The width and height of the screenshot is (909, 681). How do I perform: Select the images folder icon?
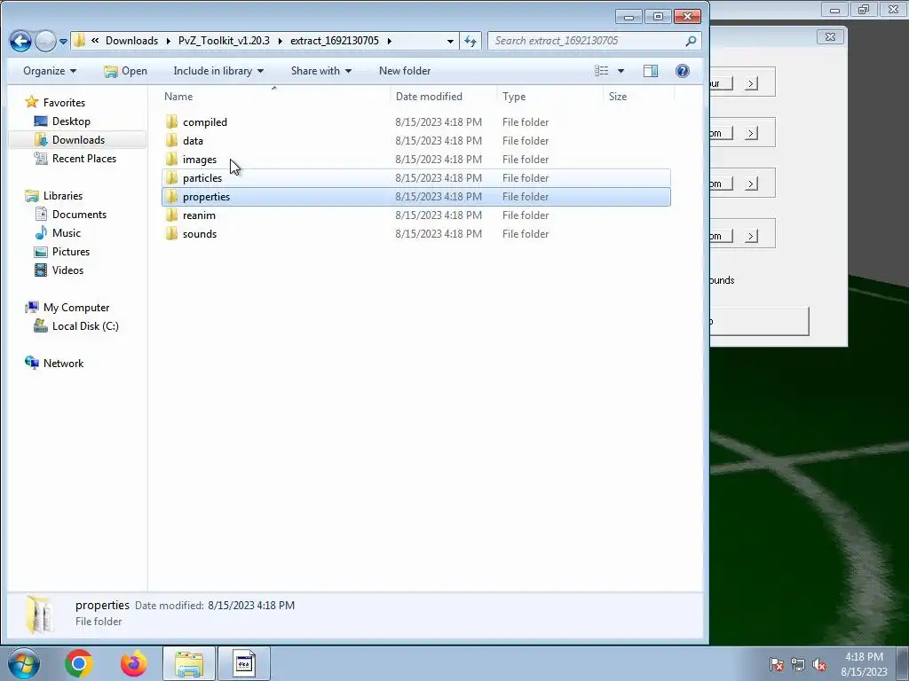pos(171,160)
